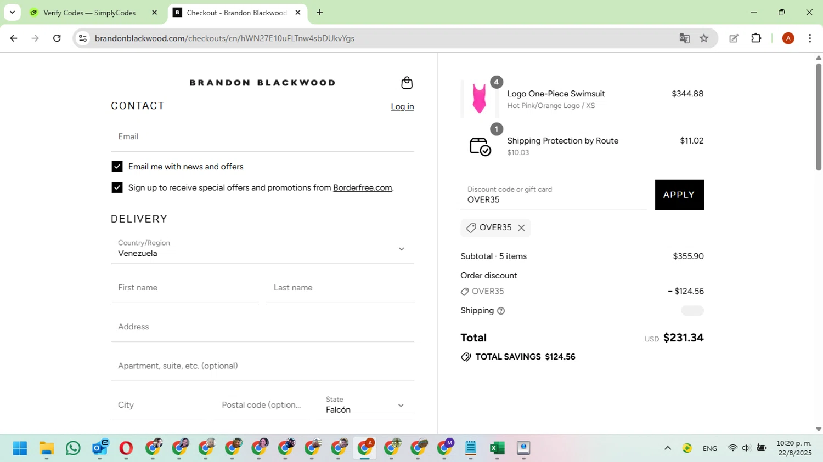823x462 pixels.
Task: Open the extensions puzzle icon
Action: coord(756,38)
